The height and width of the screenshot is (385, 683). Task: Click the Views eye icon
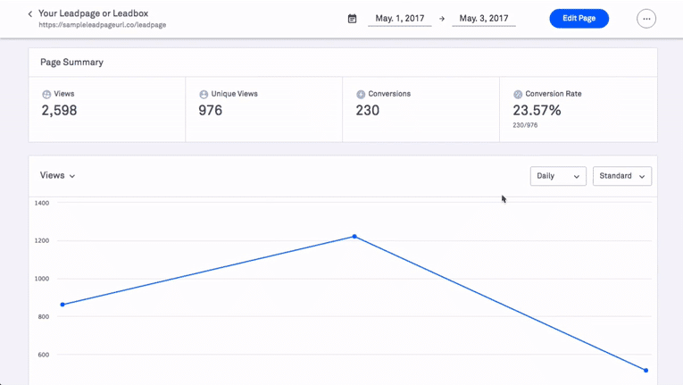(x=46, y=94)
